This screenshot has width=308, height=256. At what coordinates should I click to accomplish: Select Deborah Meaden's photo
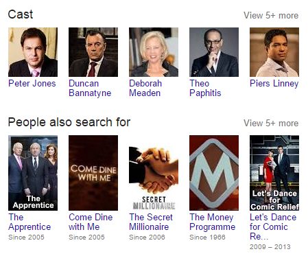(154, 52)
